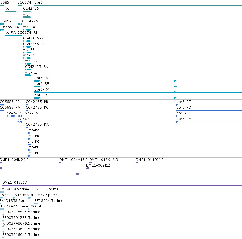
Task: Select the vnc-PD protein label
Action: tap(34, 153)
